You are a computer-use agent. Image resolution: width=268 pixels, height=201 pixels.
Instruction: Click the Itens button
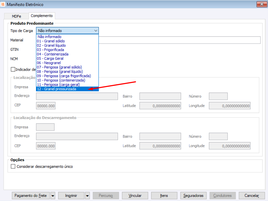click(x=164, y=196)
